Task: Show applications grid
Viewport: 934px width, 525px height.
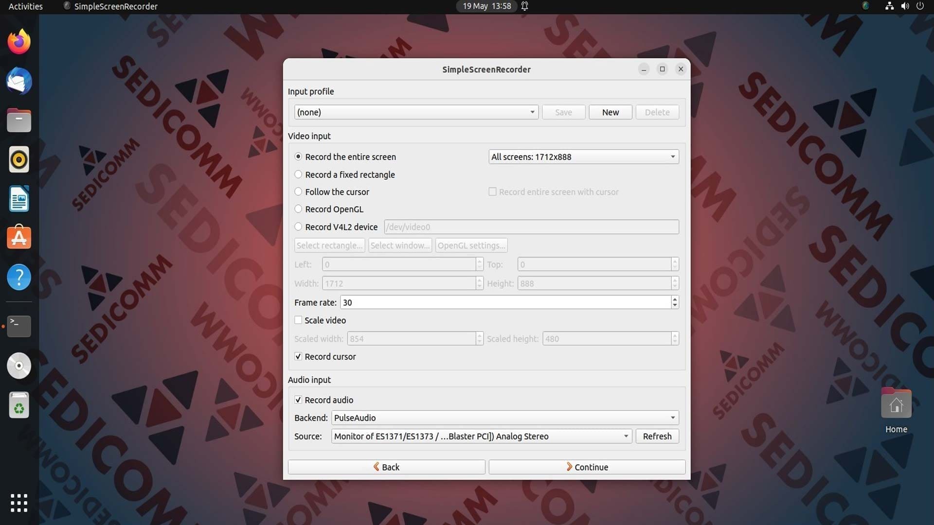Action: point(19,503)
